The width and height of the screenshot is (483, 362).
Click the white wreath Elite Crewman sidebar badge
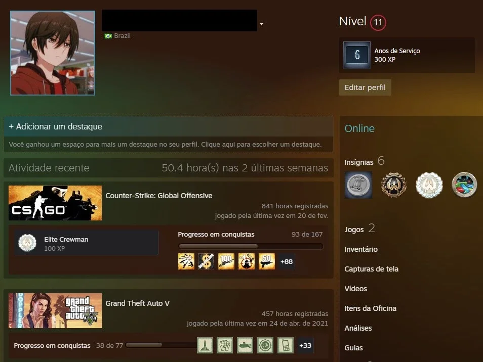click(429, 185)
